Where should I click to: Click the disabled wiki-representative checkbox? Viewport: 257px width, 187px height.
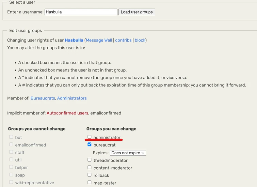(x=11, y=182)
